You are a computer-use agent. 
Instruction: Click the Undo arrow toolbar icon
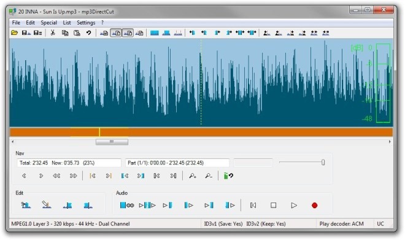coord(88,33)
